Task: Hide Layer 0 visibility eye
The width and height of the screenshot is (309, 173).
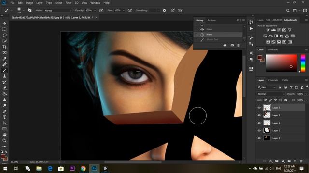Action: coord(259,130)
